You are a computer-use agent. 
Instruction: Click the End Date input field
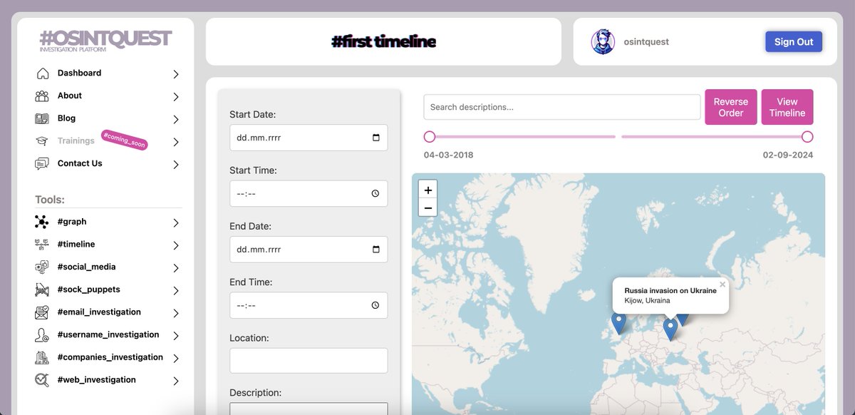[309, 250]
